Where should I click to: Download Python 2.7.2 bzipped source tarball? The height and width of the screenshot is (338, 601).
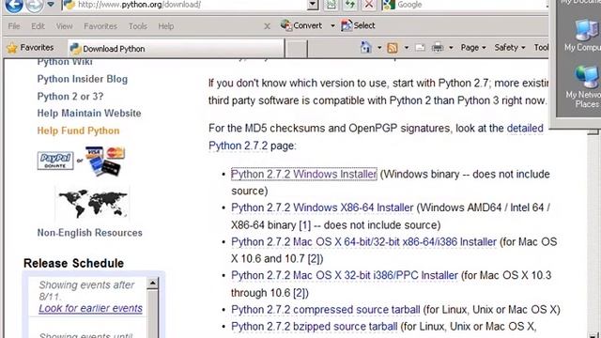pyautogui.click(x=315, y=327)
